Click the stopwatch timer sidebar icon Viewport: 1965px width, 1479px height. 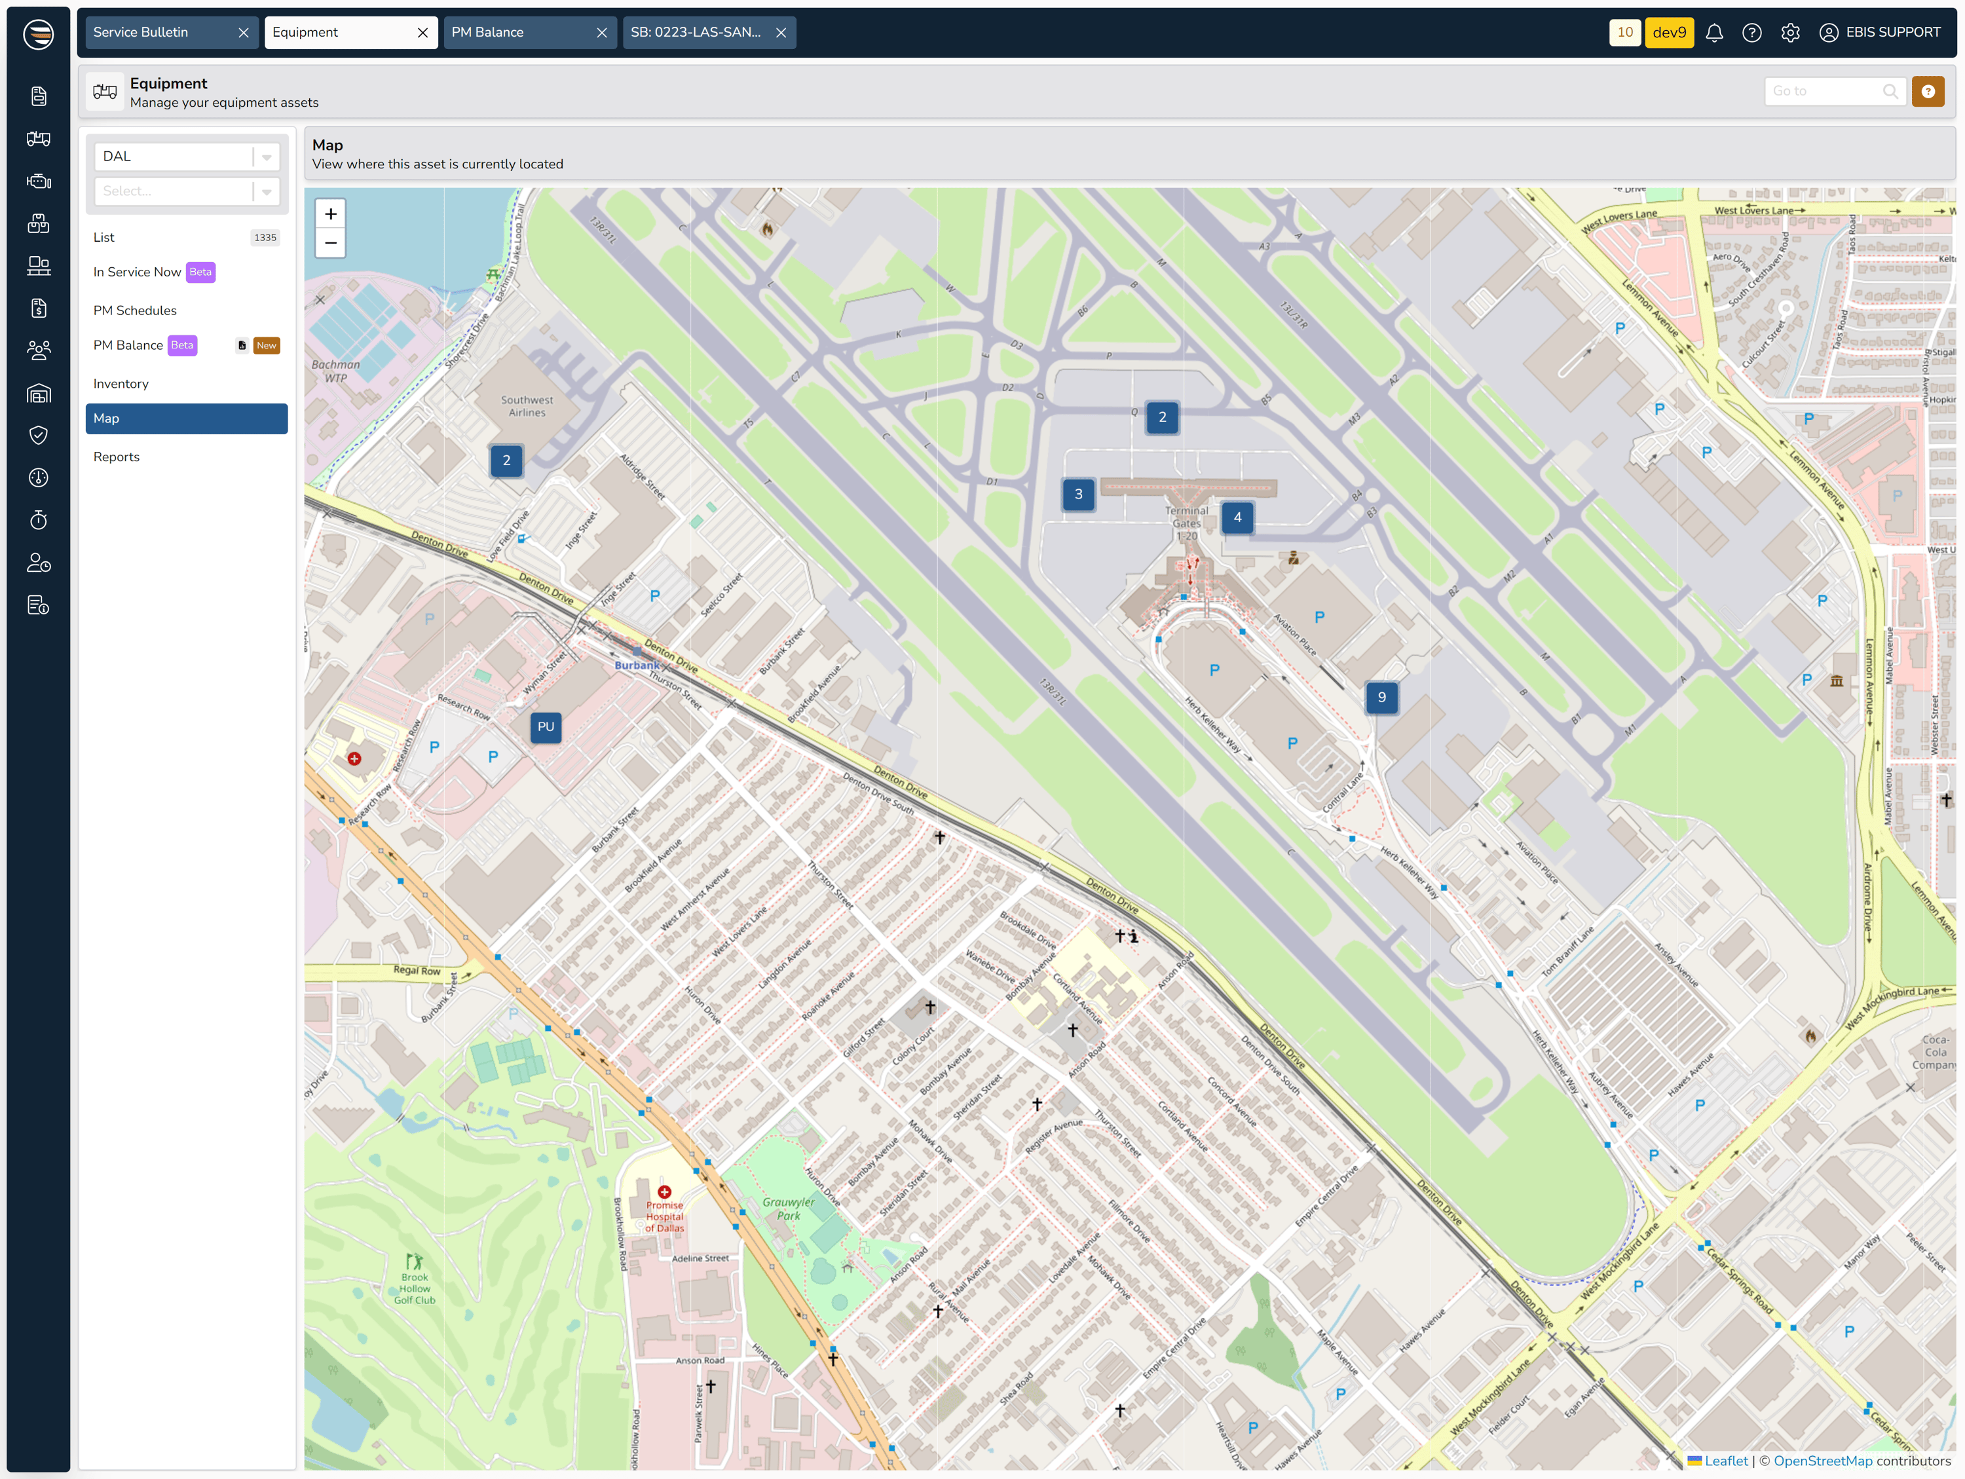38,519
